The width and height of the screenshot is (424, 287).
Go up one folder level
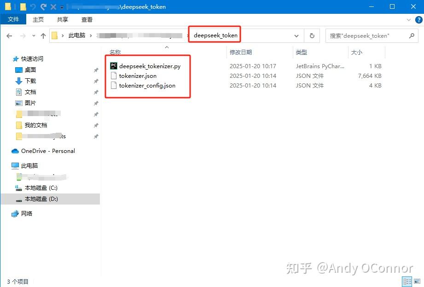click(x=44, y=35)
